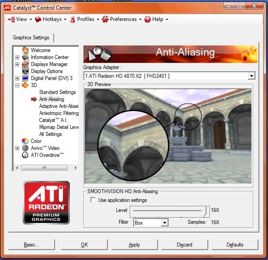
Task: Click the red Help question-mark icon
Action: (x=148, y=19)
